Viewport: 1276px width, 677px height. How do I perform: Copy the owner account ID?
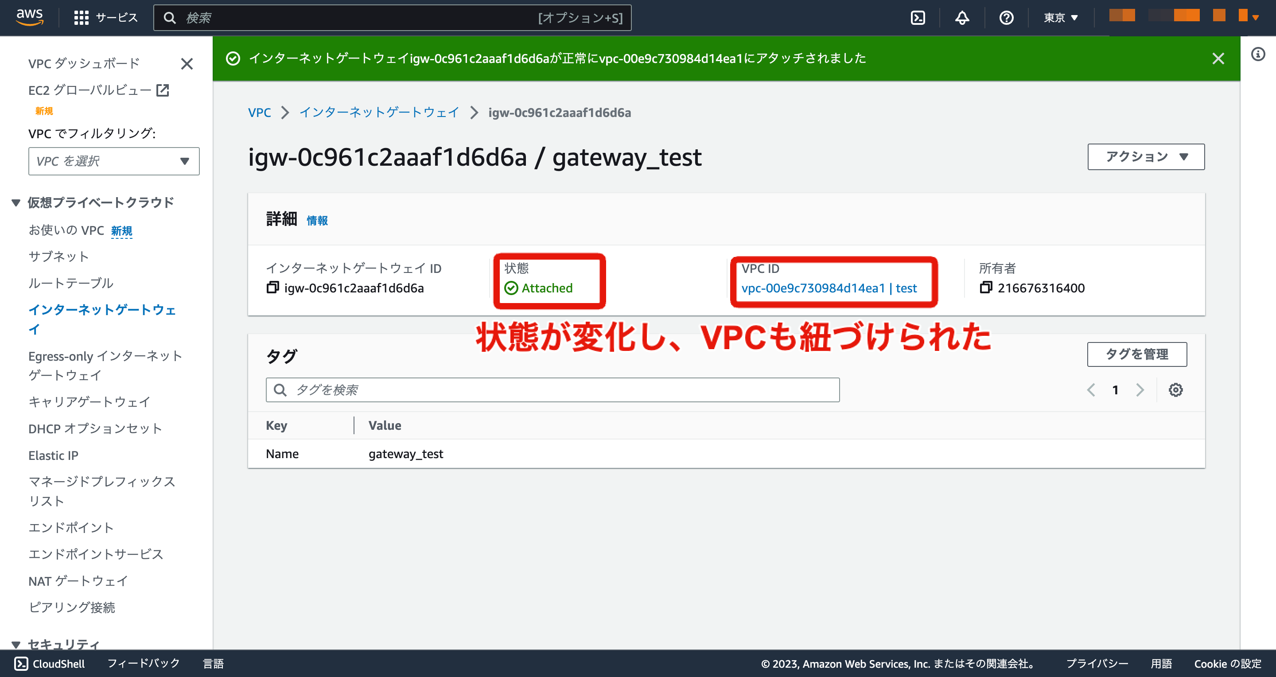986,288
